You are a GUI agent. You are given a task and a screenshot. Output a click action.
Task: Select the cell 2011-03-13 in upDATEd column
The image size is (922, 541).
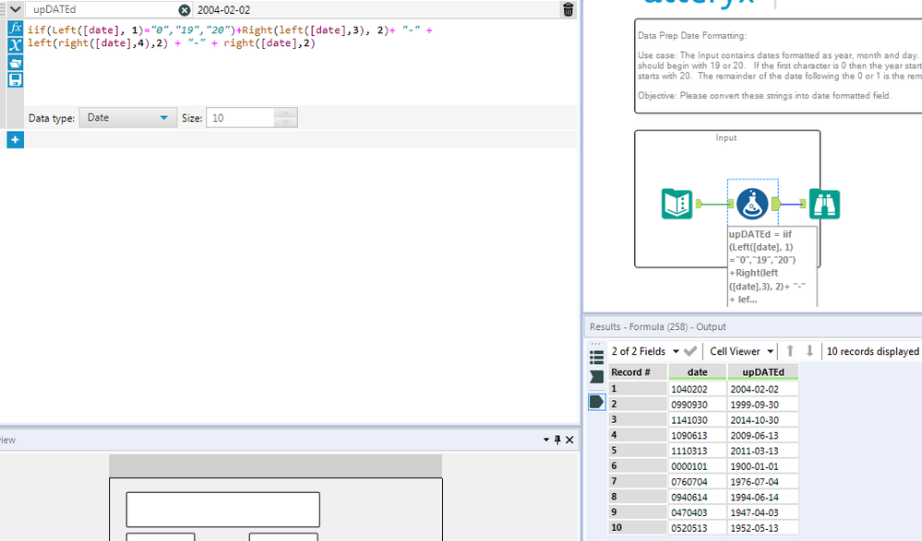[762, 451]
